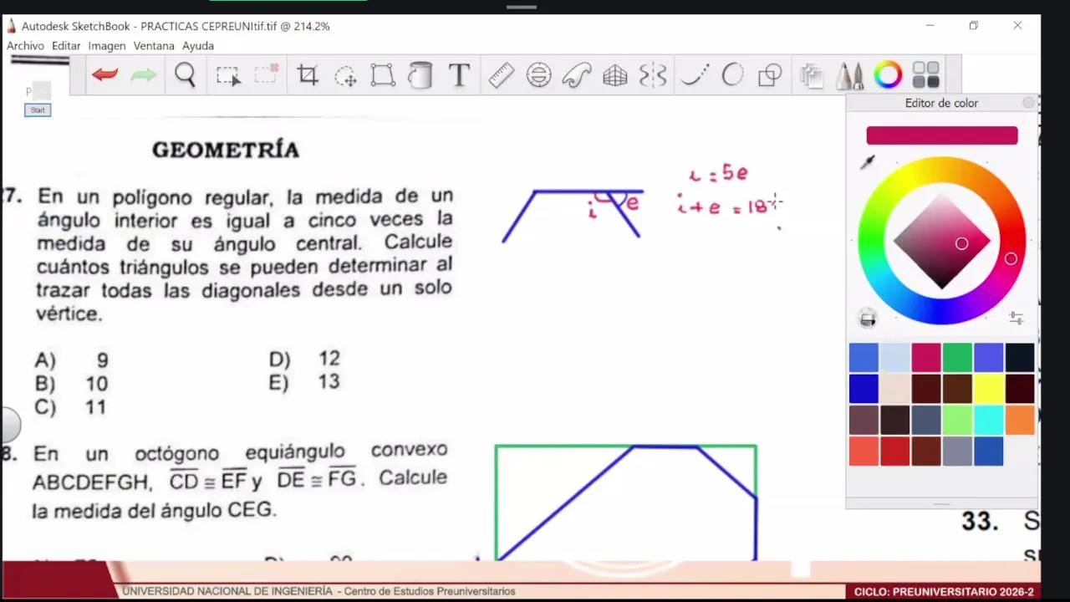This screenshot has width=1070, height=602.
Task: Click answer option "B) 10"
Action: [x=72, y=384]
